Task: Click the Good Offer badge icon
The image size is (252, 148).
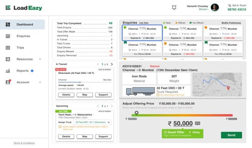Action: [165, 132]
